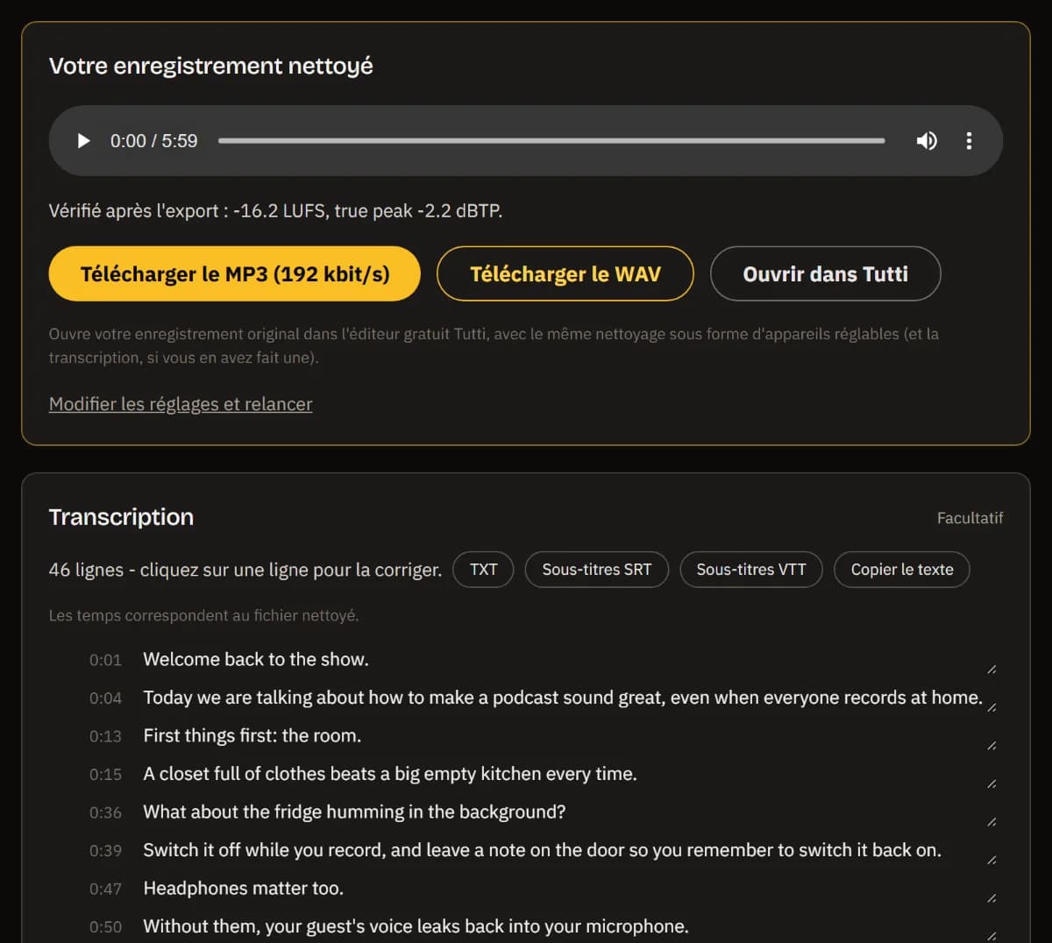Viewport: 1052px width, 943px height.
Task: Click the 0:04 timestamp
Action: click(x=105, y=698)
